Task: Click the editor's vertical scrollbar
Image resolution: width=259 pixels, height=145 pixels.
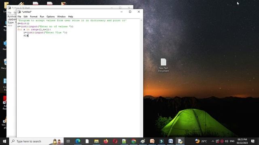Action: coord(141,77)
